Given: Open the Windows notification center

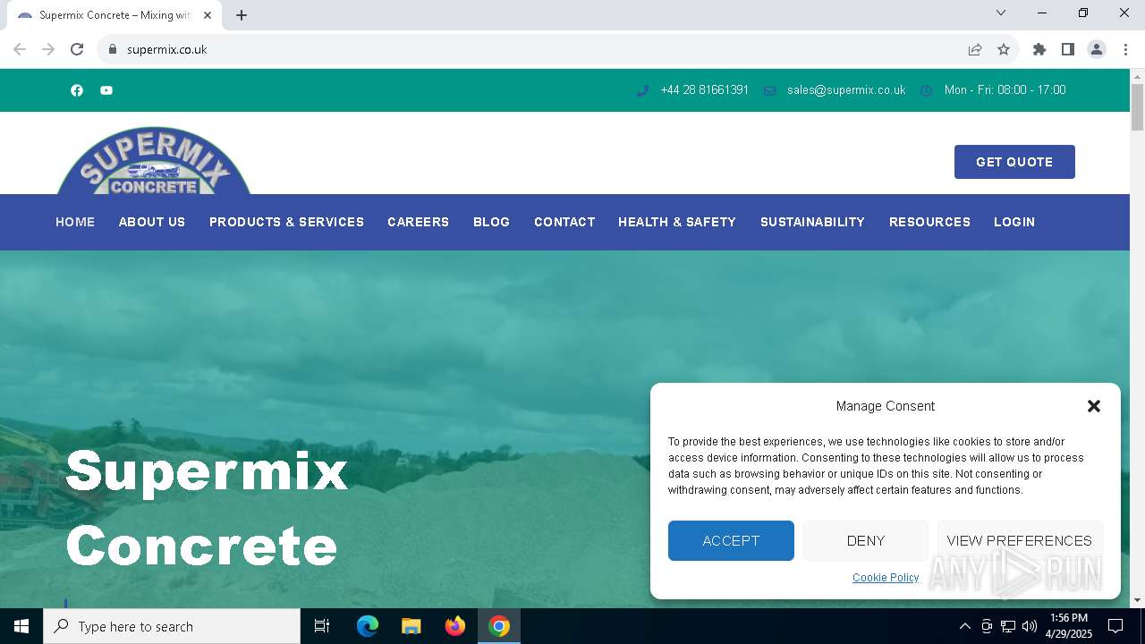Looking at the screenshot, I should coord(1115,626).
